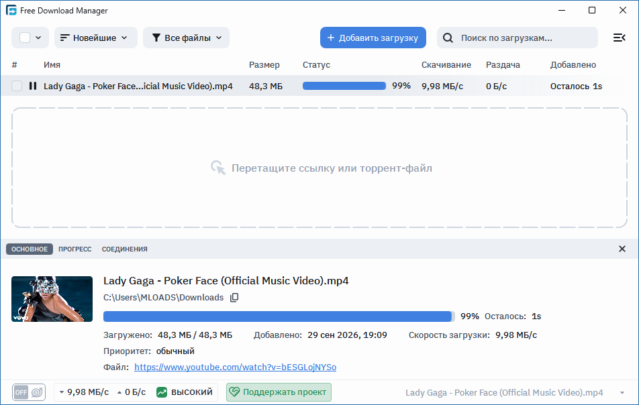
Task: Click the row progress bar at 99%
Action: click(x=344, y=86)
